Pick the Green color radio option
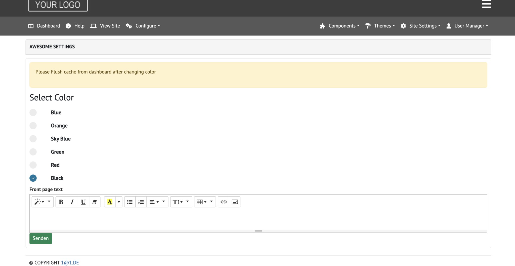Image resolution: width=515 pixels, height=266 pixels. [x=33, y=152]
